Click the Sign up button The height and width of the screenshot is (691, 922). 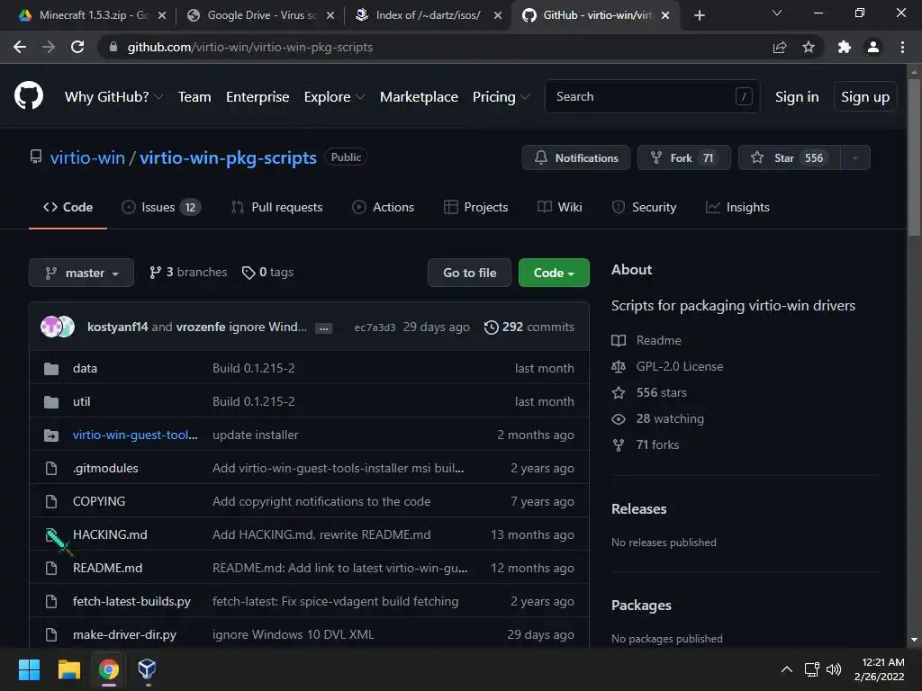865,97
